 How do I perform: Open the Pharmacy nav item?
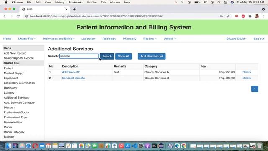(129, 39)
